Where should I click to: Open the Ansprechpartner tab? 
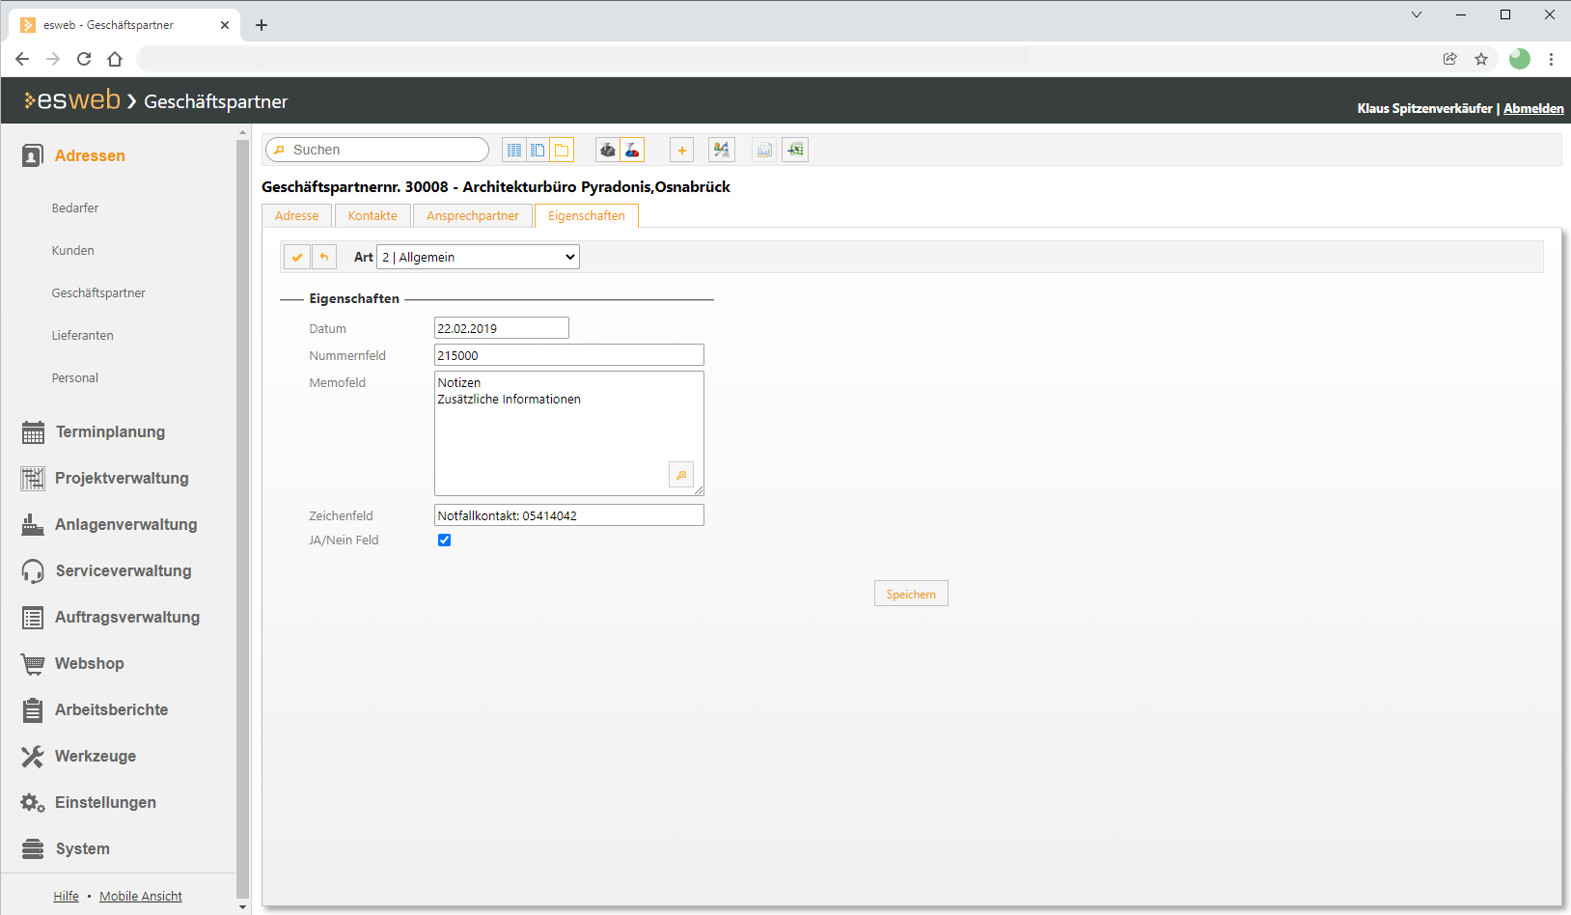tap(473, 216)
